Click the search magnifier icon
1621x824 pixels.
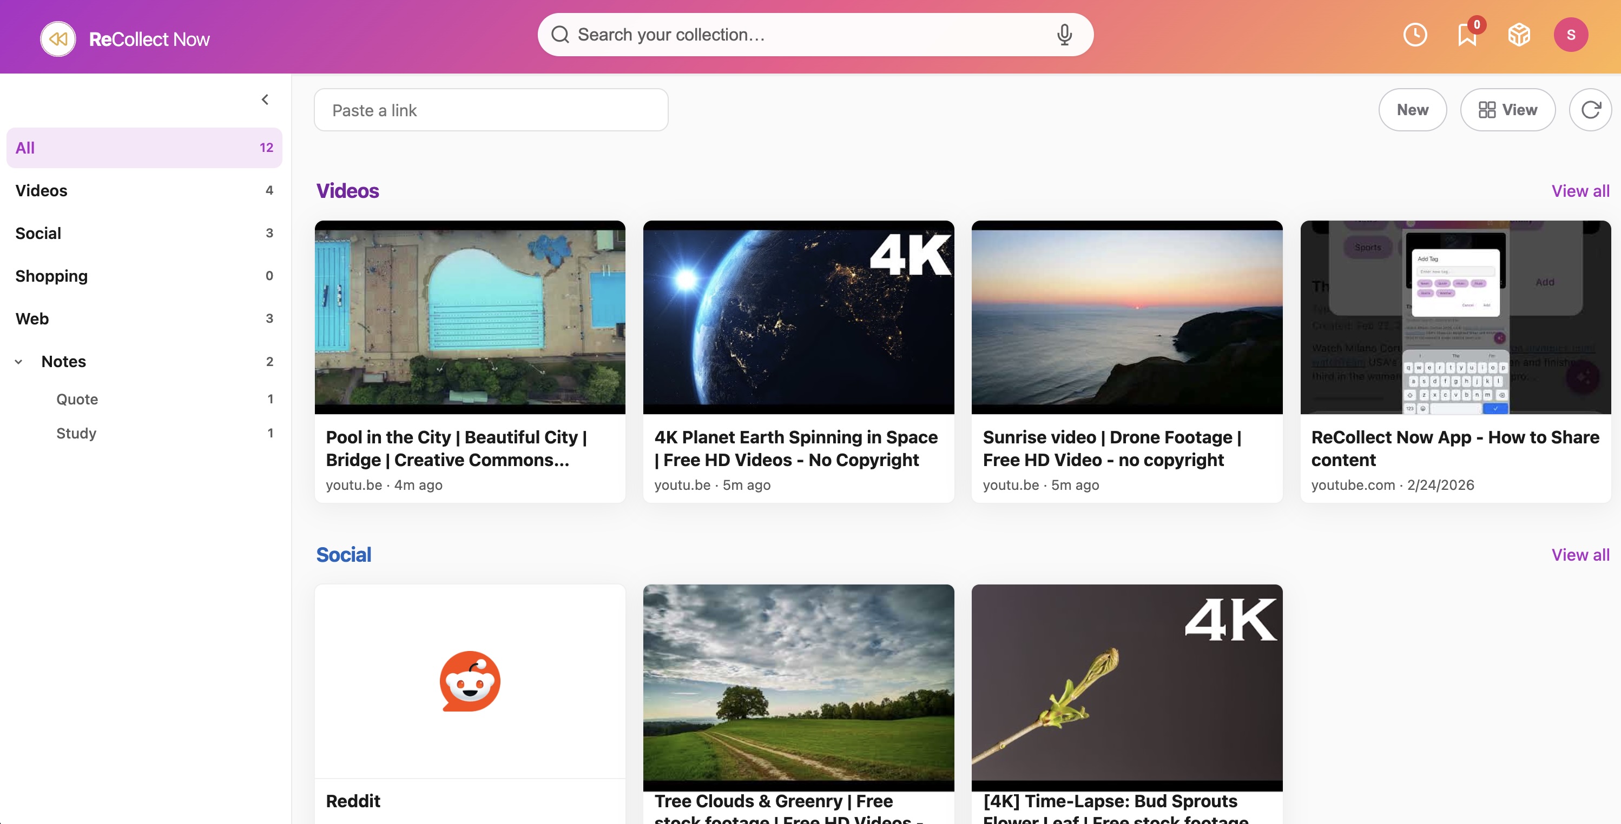tap(560, 35)
